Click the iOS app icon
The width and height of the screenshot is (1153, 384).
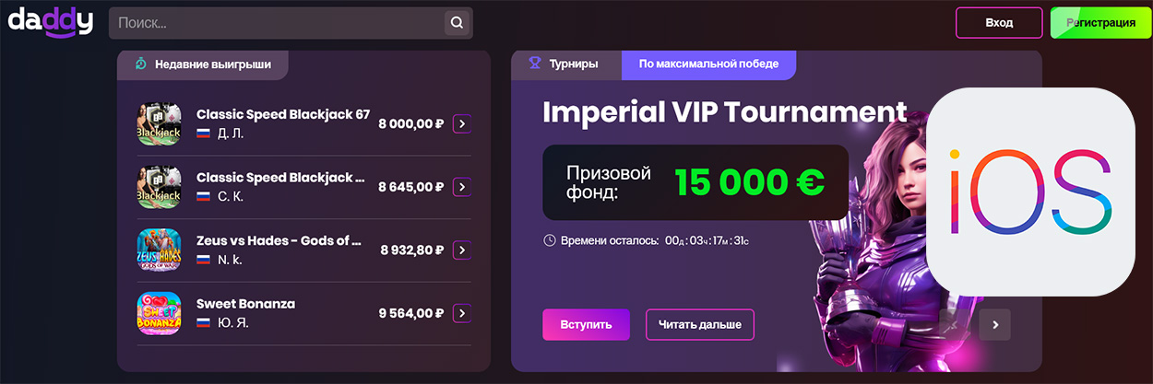[x=1029, y=192]
